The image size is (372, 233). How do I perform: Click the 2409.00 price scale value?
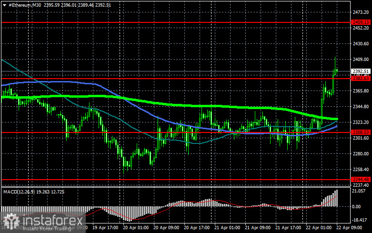[361, 59]
